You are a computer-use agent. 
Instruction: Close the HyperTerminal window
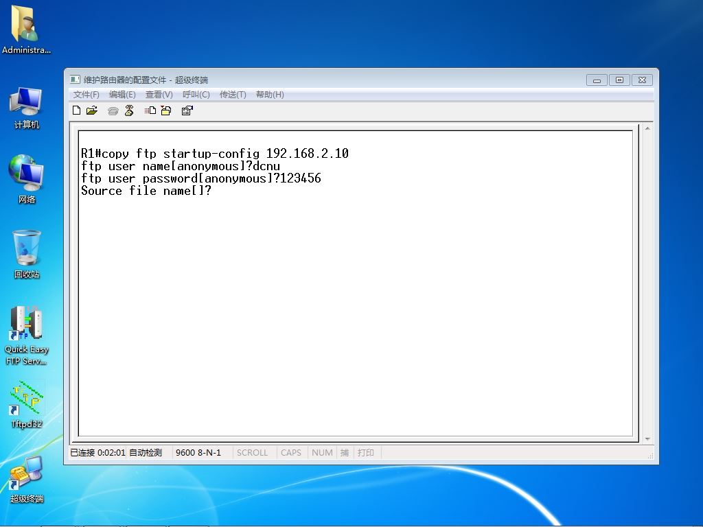642,80
